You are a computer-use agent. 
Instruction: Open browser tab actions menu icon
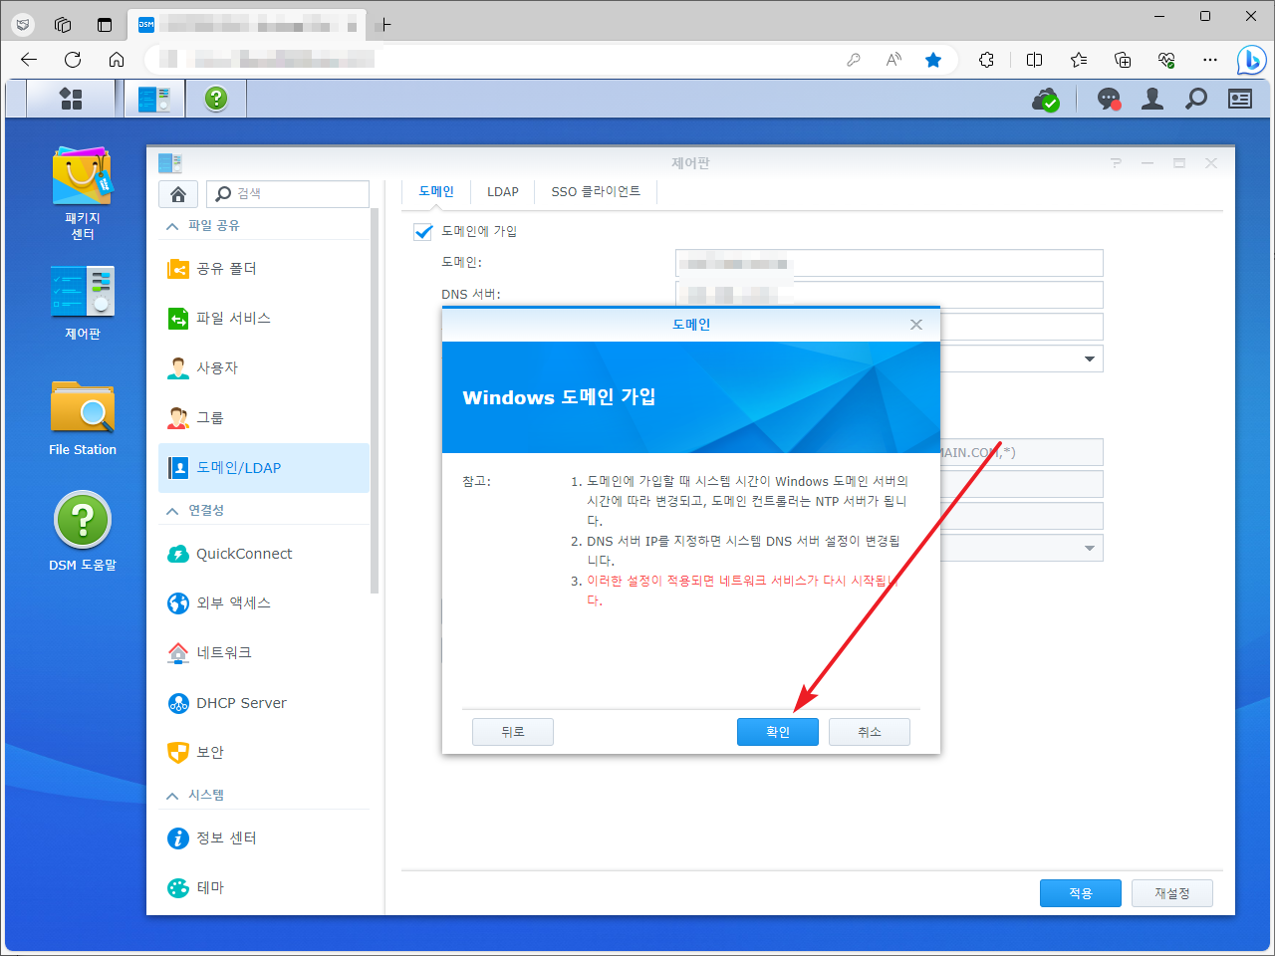click(105, 25)
